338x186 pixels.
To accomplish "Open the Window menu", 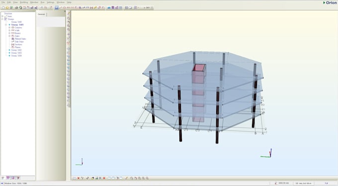I will 61,2.
